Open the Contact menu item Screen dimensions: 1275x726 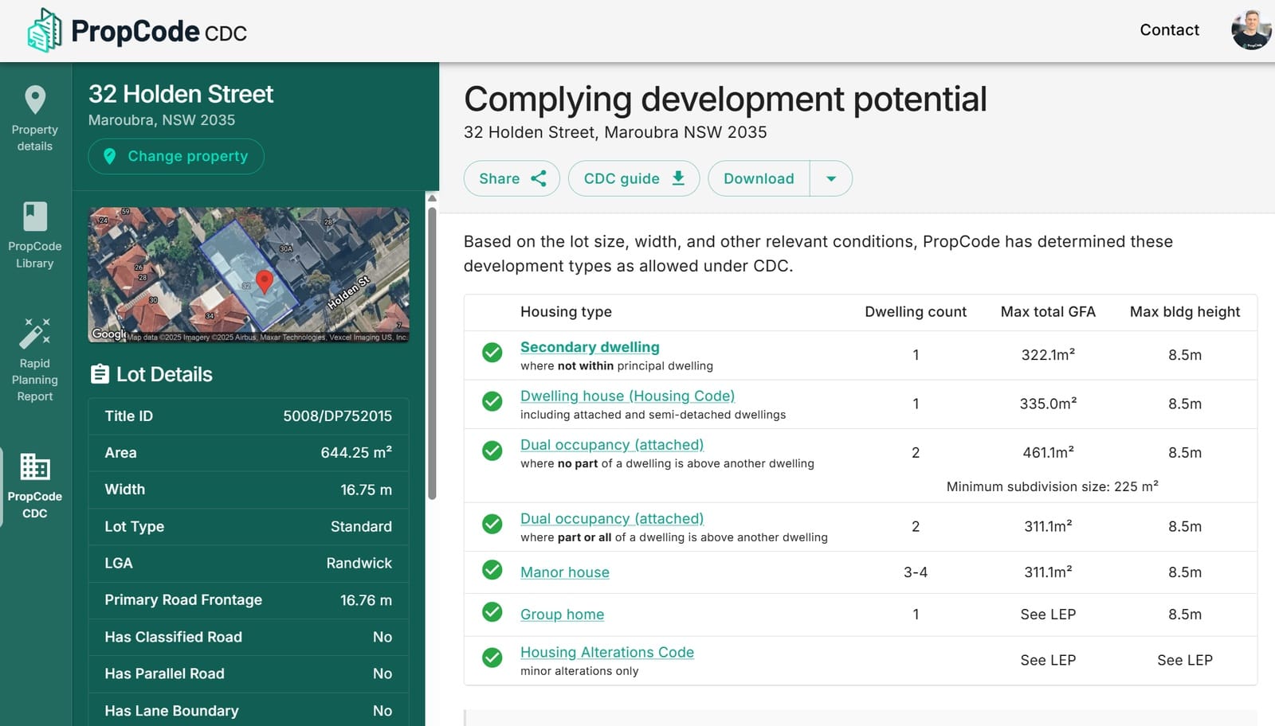1169,30
